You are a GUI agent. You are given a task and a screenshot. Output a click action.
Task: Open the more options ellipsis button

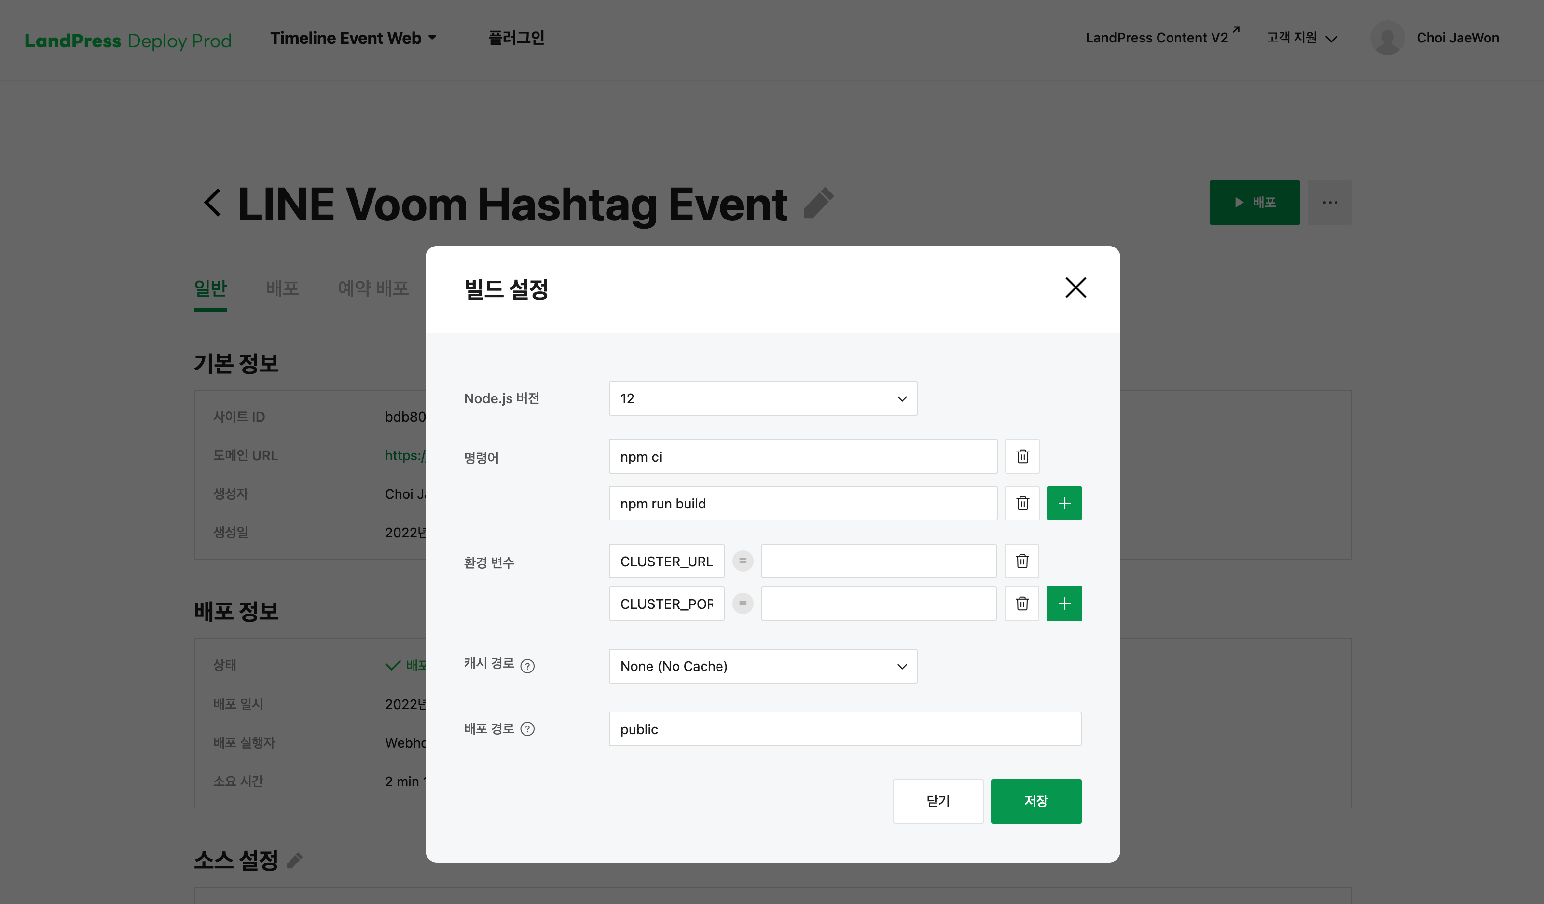[1330, 202]
